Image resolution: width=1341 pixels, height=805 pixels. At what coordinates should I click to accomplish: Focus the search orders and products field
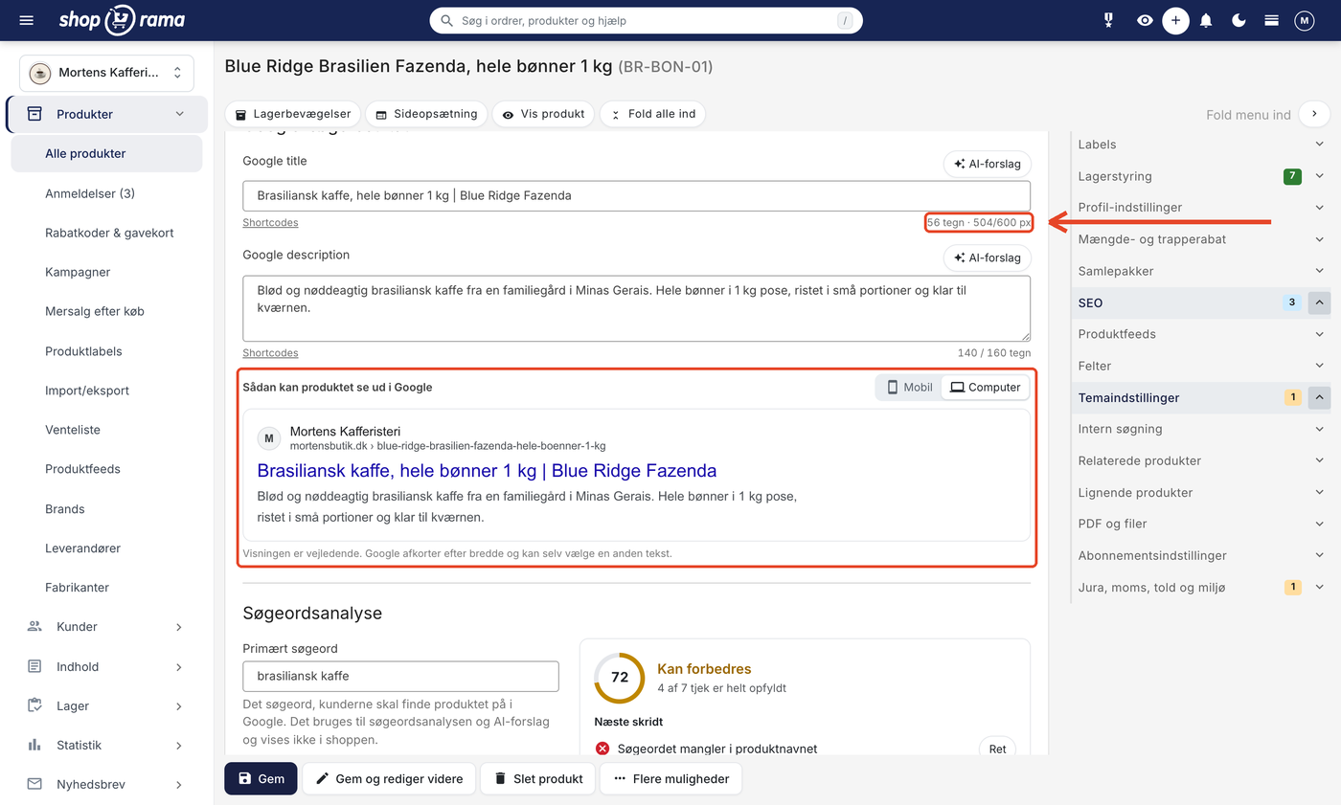tap(646, 20)
